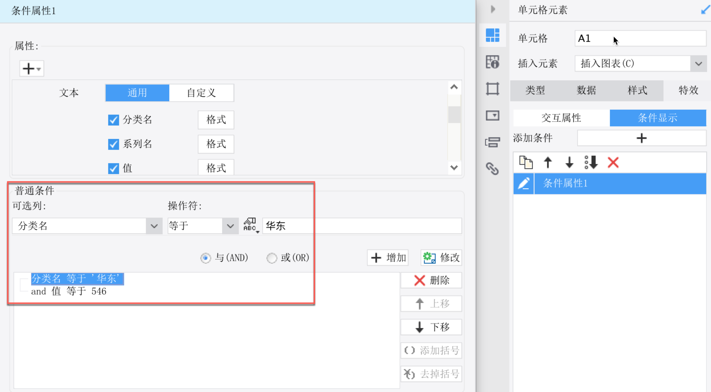Click red X to delete condition attribute
Image resolution: width=711 pixels, height=392 pixels.
coord(613,162)
